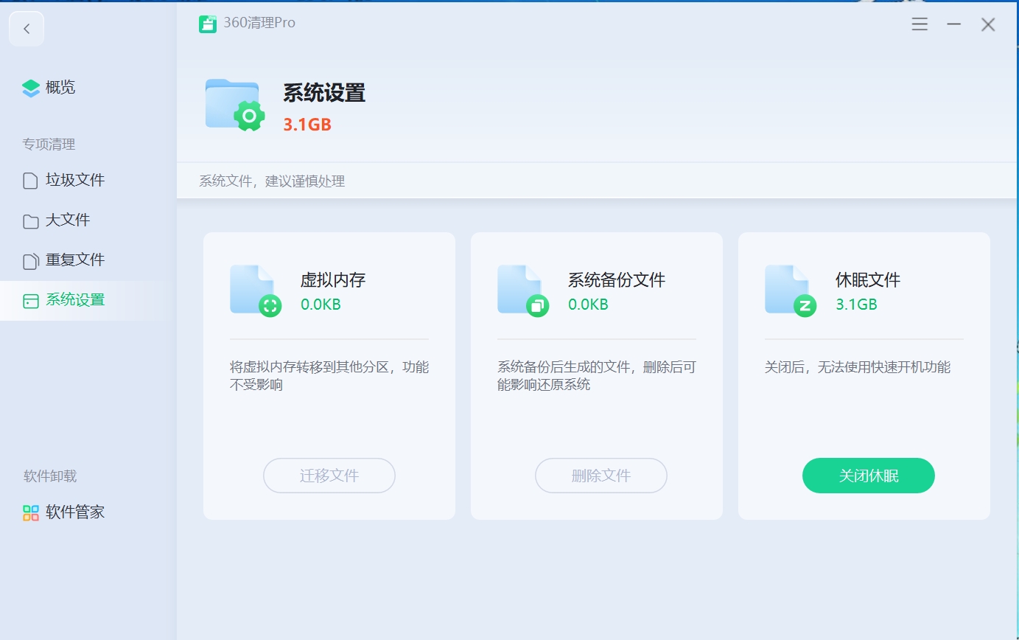Click the 系统备份文件 card title

(x=617, y=280)
